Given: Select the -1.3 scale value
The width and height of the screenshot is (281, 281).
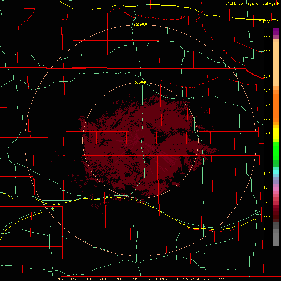Looking at the screenshot, I should click(x=266, y=229).
